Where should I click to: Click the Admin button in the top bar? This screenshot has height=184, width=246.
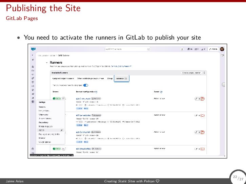coord(213,49)
